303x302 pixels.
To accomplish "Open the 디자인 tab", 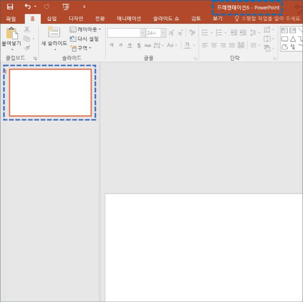I will [76, 18].
